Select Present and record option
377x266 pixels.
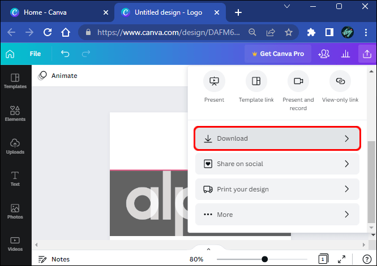pos(298,91)
